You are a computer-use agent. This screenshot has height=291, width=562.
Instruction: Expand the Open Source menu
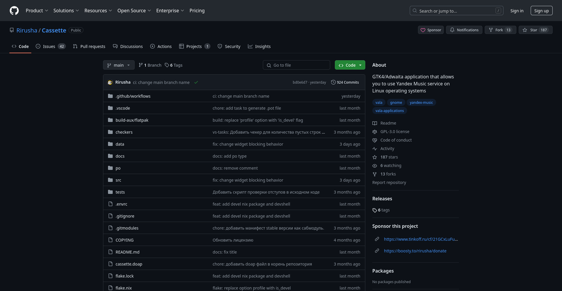pyautogui.click(x=134, y=10)
